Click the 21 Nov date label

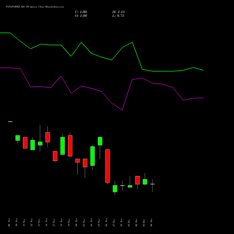pos(84,222)
